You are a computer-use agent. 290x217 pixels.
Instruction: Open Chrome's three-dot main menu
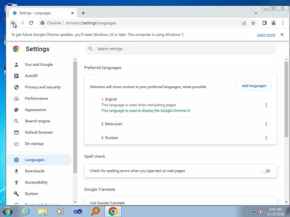point(283,23)
